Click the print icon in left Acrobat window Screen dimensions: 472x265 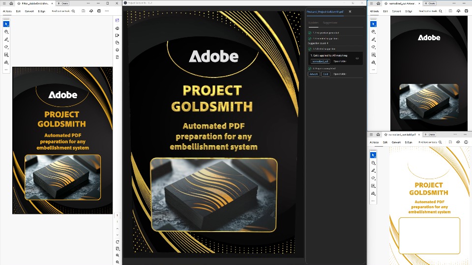tap(99, 10)
